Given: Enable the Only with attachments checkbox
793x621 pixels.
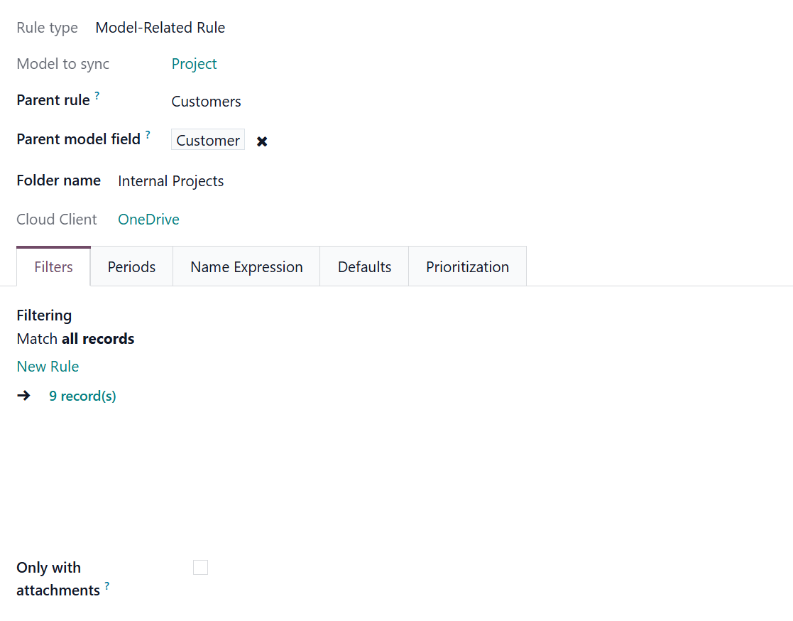Looking at the screenshot, I should click(x=201, y=567).
